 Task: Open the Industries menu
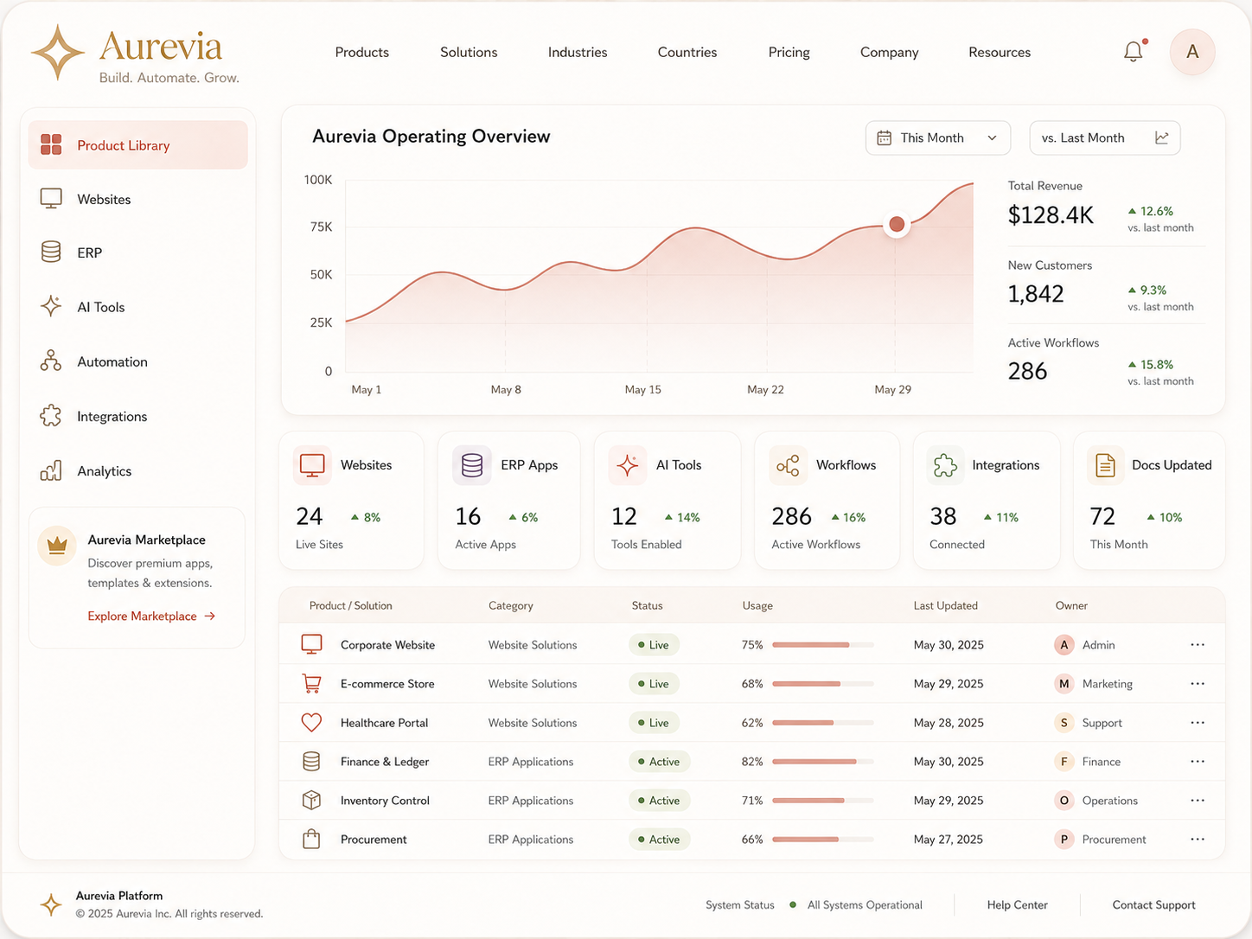578,52
